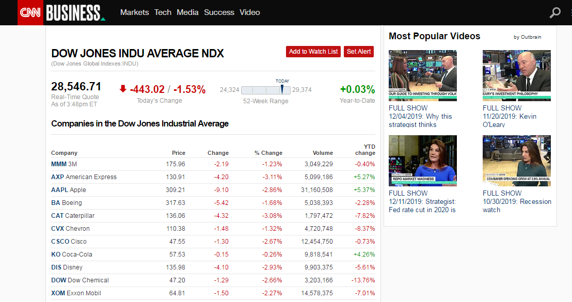Image resolution: width=572 pixels, height=302 pixels.
Task: Open the Markets menu item
Action: [134, 12]
